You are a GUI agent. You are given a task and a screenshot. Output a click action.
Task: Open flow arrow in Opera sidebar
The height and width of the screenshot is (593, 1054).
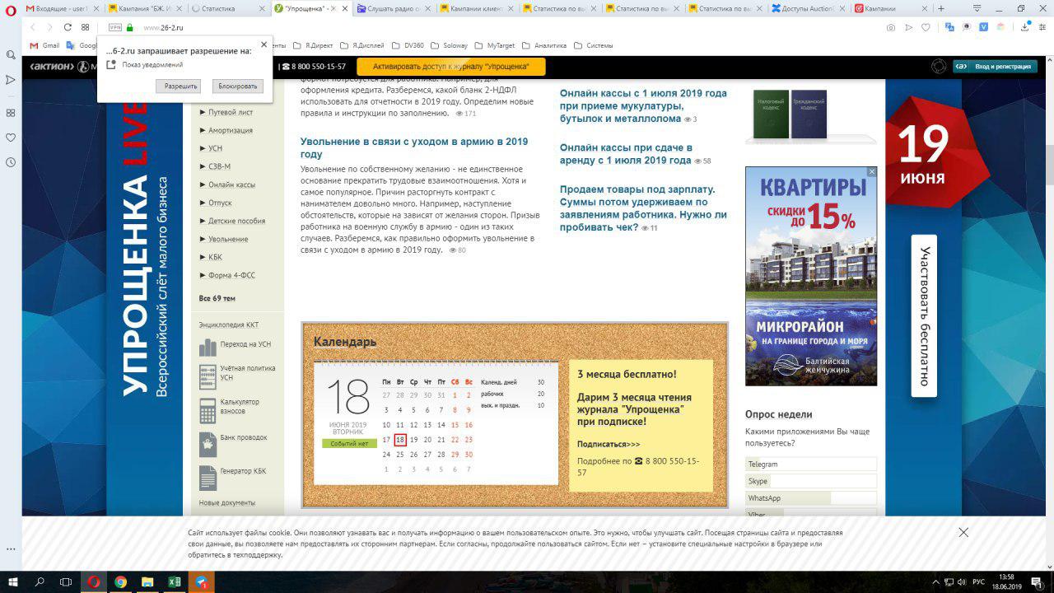[x=11, y=80]
